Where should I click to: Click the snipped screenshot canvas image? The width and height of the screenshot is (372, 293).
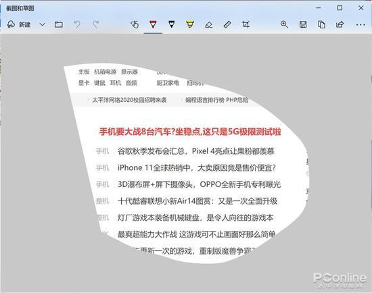click(186, 163)
